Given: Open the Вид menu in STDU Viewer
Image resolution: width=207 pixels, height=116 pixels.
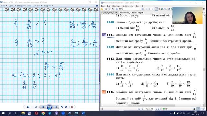Looking at the screenshot, I should click(x=109, y=6).
